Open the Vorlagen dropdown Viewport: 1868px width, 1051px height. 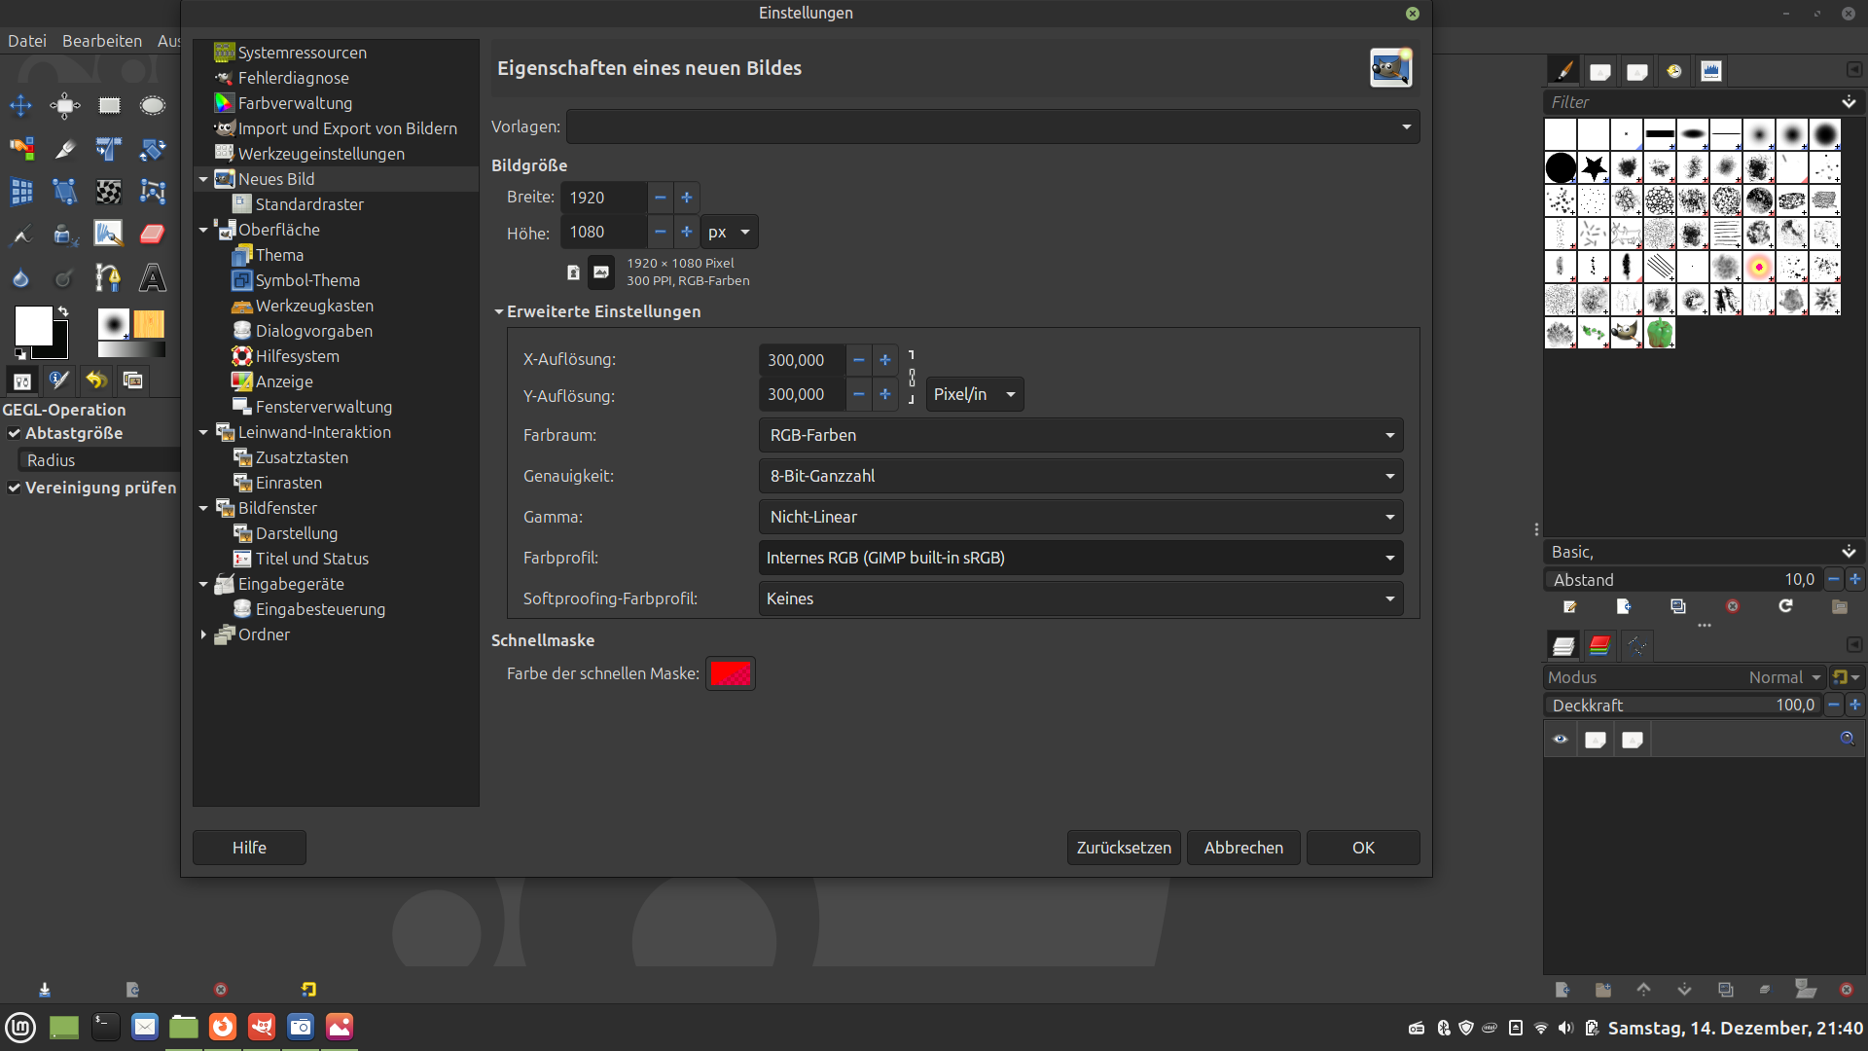(x=993, y=127)
